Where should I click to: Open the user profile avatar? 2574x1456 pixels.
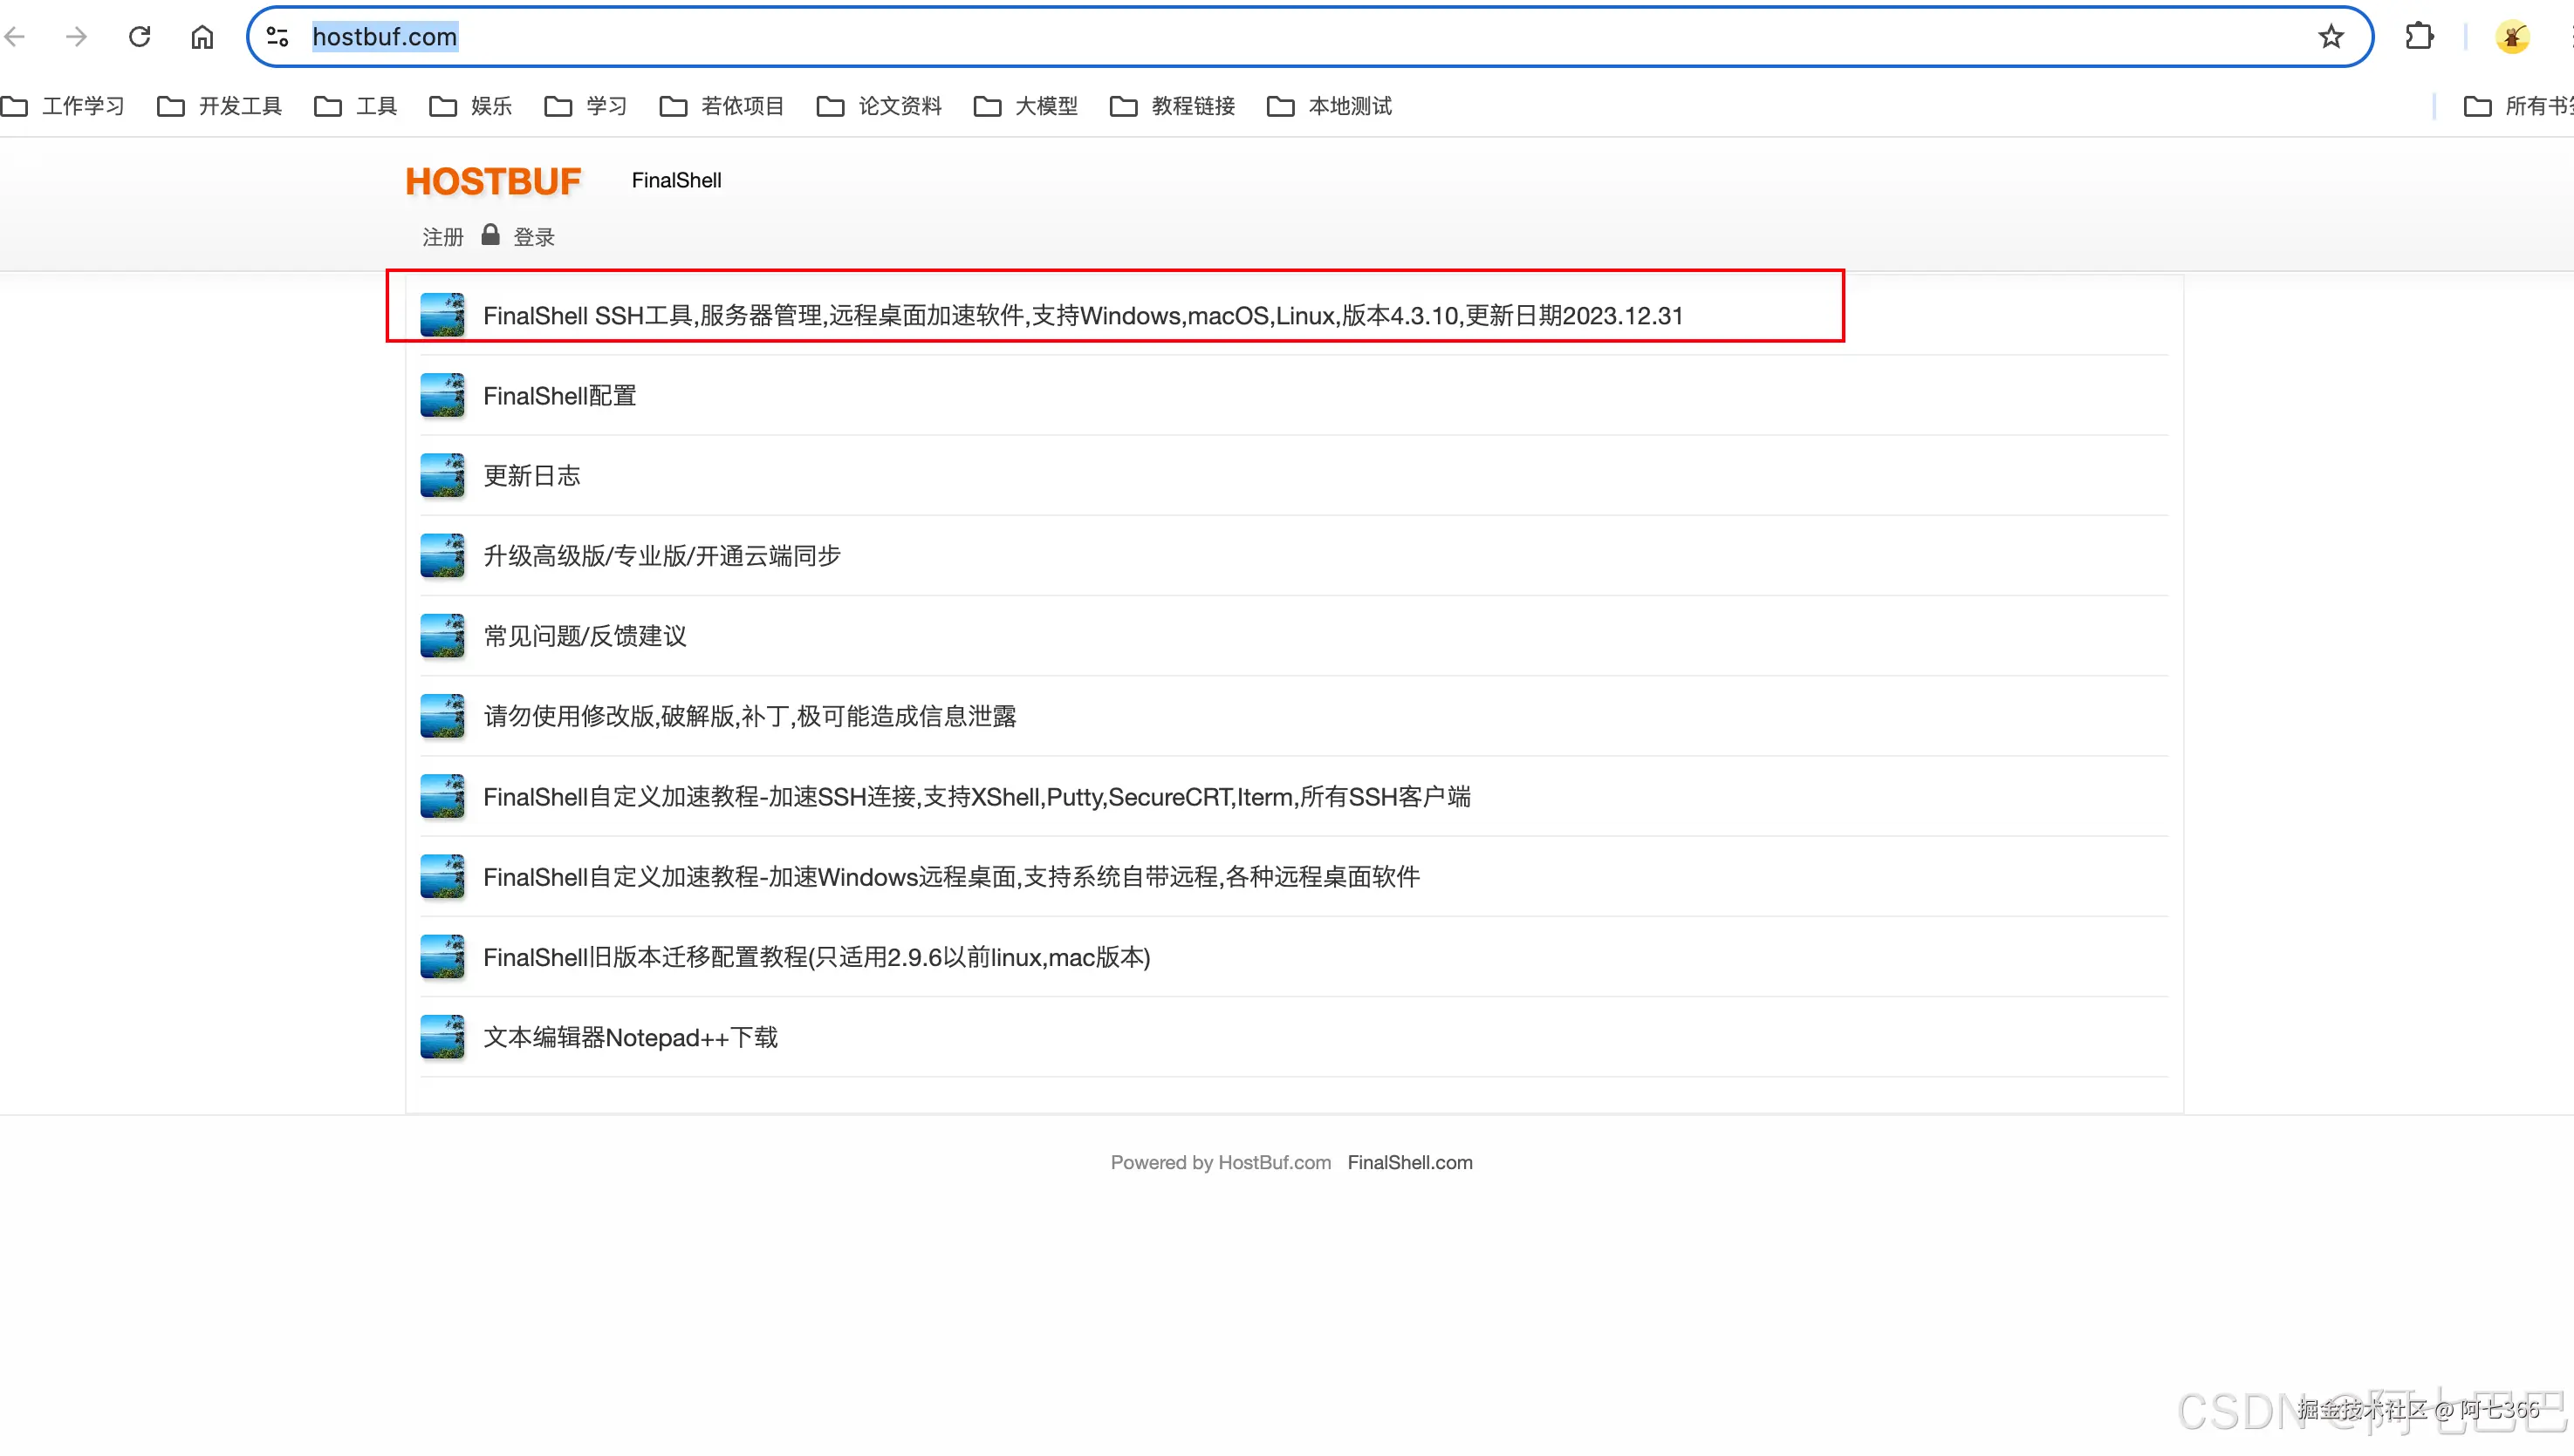pos(2512,37)
